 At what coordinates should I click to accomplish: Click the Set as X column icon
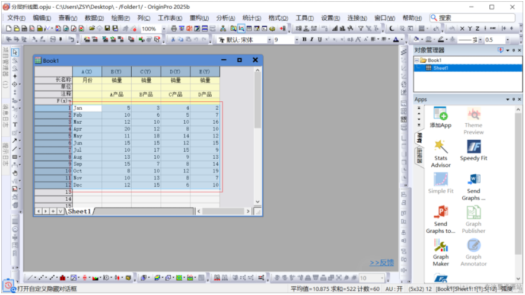[x=462, y=29]
